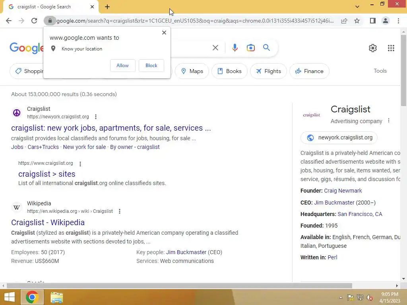The image size is (407, 305).
Task: Open the search Tools options
Action: click(x=380, y=71)
